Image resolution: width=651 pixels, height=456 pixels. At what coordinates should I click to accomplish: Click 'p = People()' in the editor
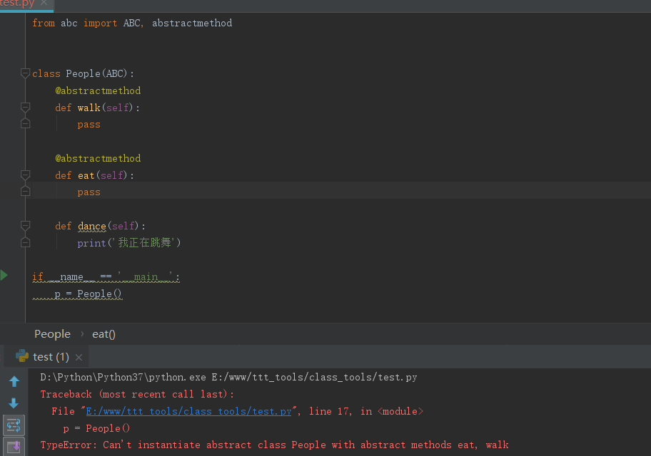click(x=88, y=294)
